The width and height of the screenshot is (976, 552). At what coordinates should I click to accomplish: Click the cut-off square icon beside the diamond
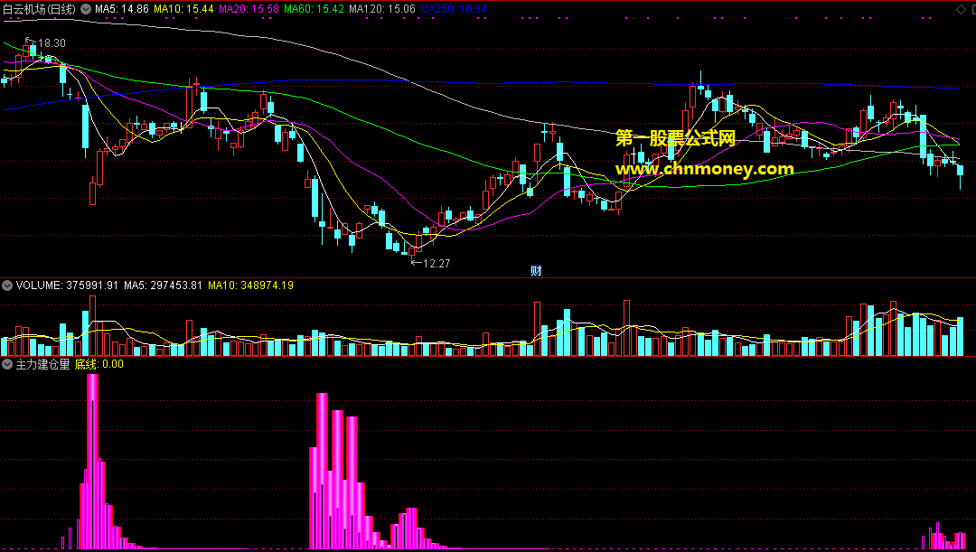(x=973, y=9)
